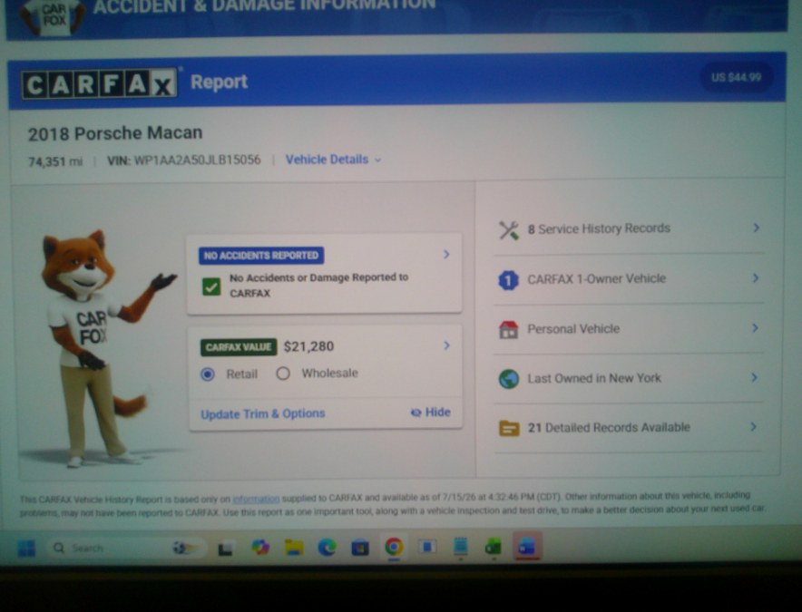802x612 pixels.
Task: Open the Notepad icon in the taskbar
Action: point(461,547)
